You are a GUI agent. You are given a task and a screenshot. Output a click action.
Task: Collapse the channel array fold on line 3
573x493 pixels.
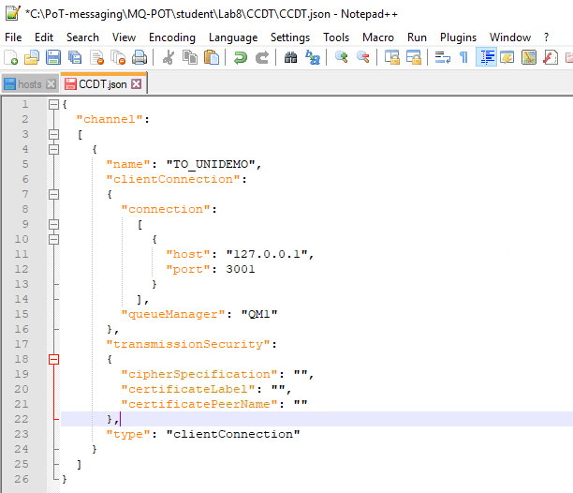[x=53, y=135]
